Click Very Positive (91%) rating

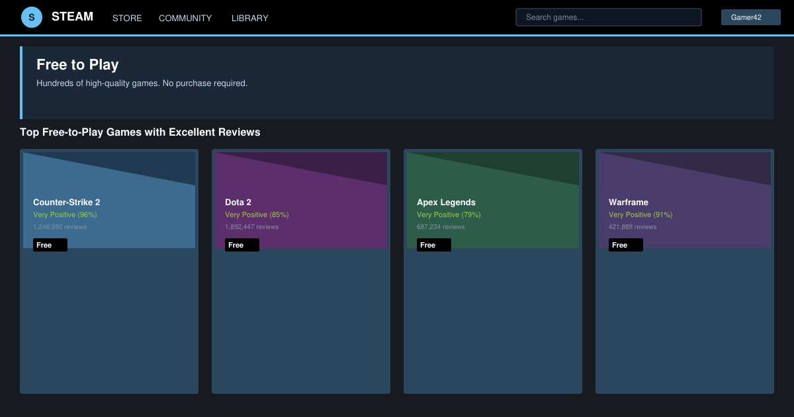coord(640,215)
